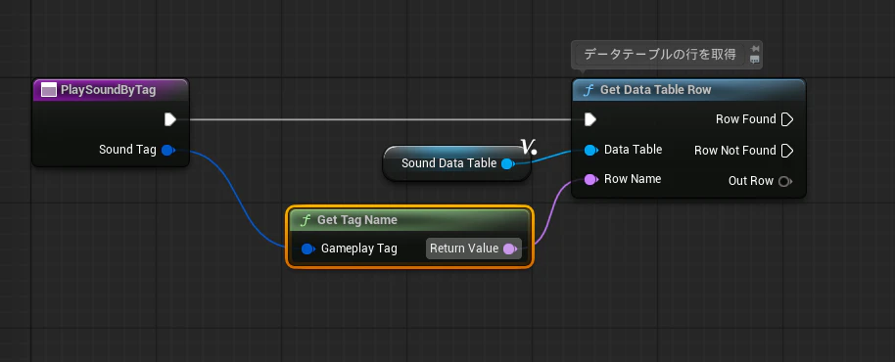Click the Row Name pin label
The height and width of the screenshot is (362, 895).
(x=633, y=179)
